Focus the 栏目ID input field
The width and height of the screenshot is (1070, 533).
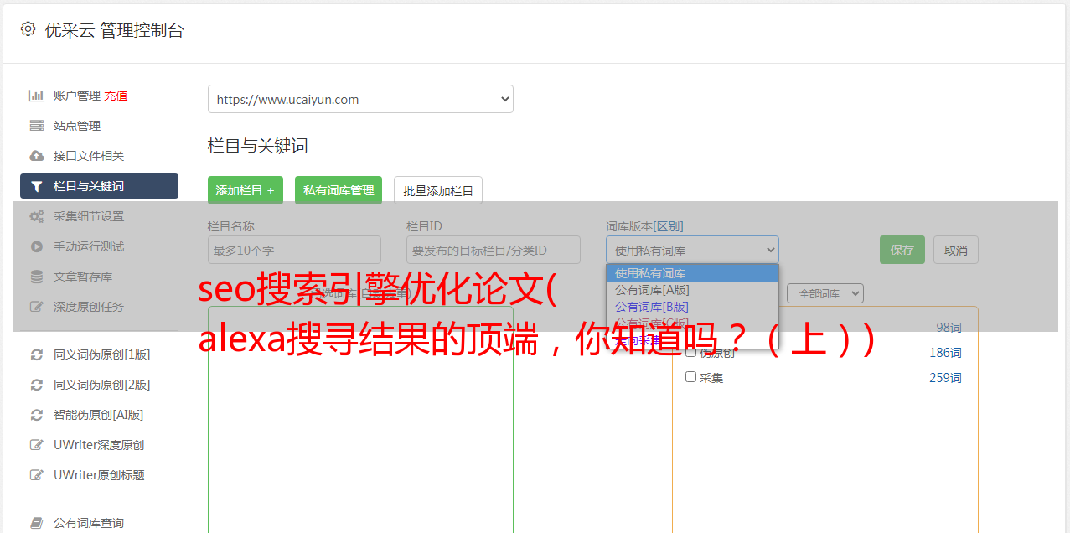[494, 250]
